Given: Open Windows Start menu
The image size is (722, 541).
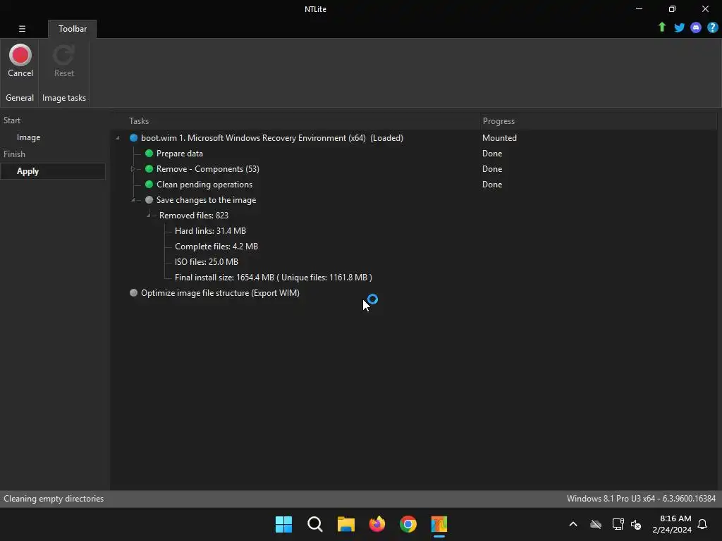Looking at the screenshot, I should pos(283,524).
